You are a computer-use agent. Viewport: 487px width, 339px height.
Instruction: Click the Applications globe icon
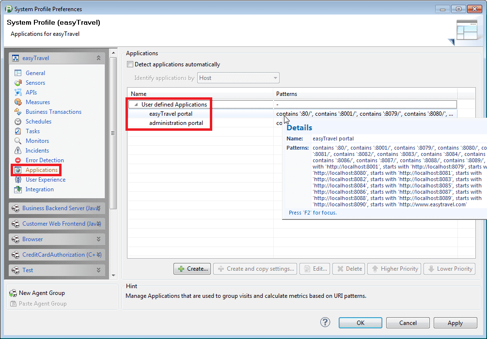(x=18, y=170)
